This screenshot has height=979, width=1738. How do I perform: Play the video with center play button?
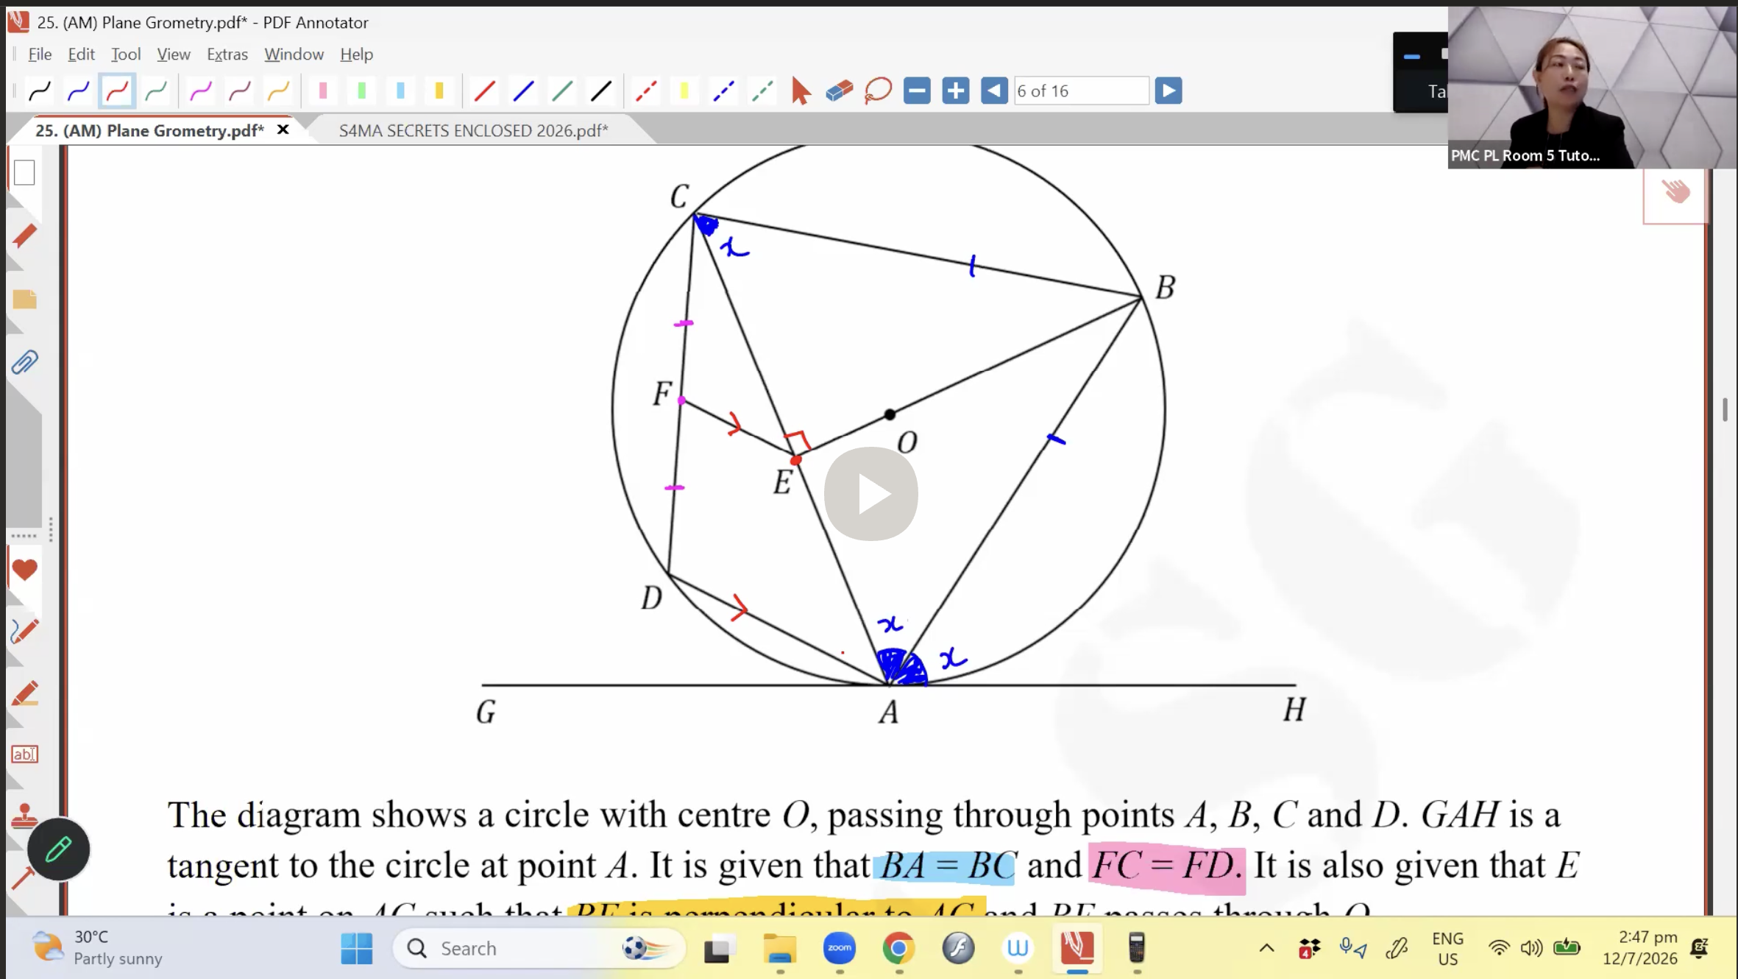coord(871,494)
